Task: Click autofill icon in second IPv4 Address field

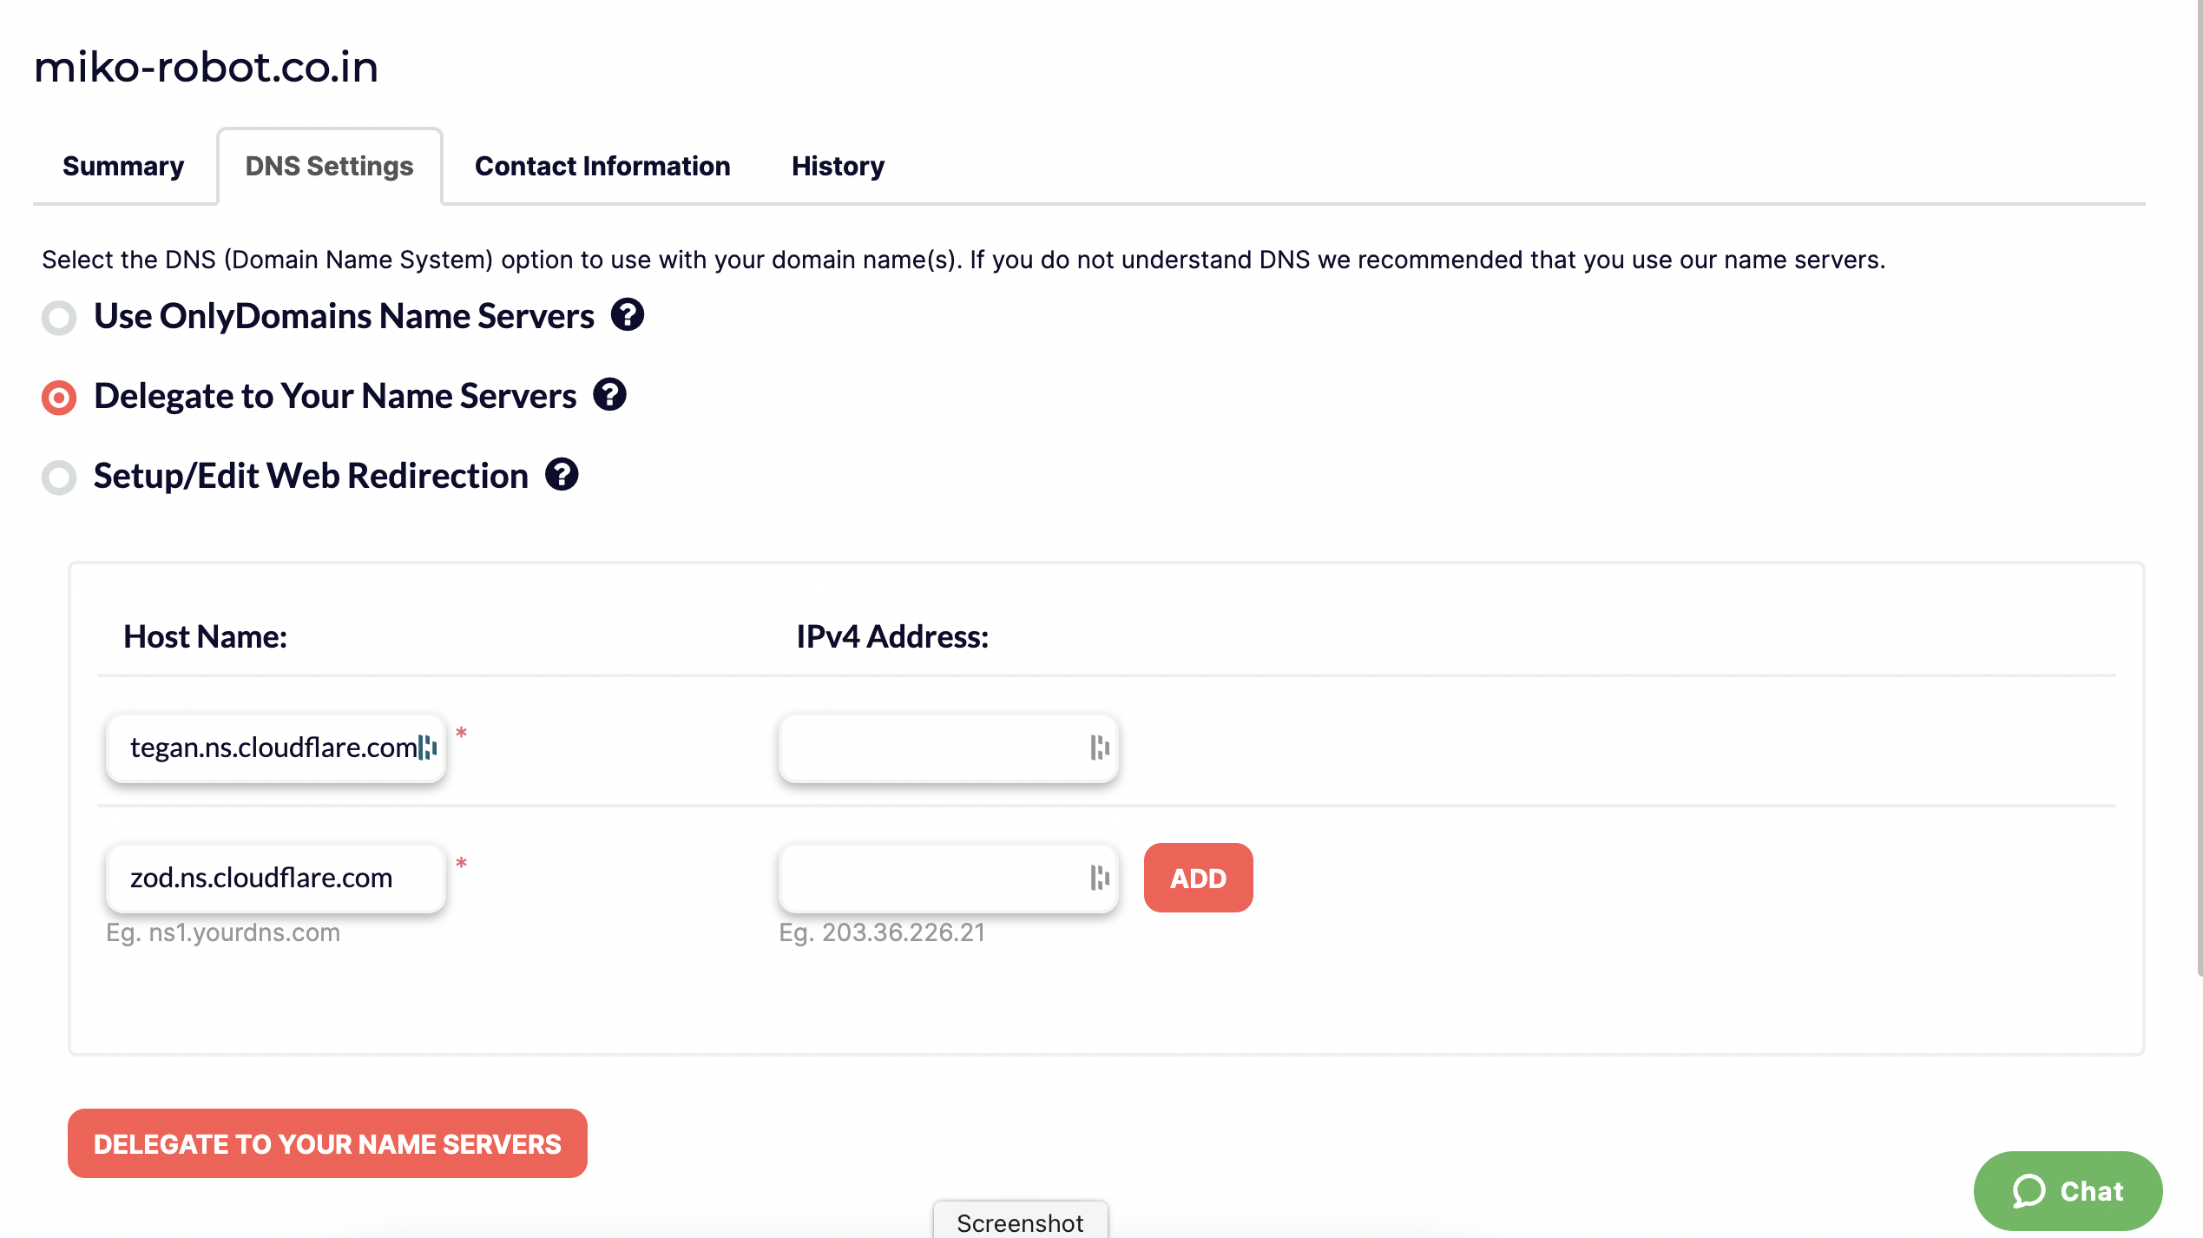Action: click(x=1100, y=878)
